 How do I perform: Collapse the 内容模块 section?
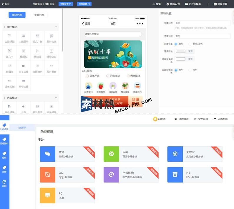pos(56,98)
